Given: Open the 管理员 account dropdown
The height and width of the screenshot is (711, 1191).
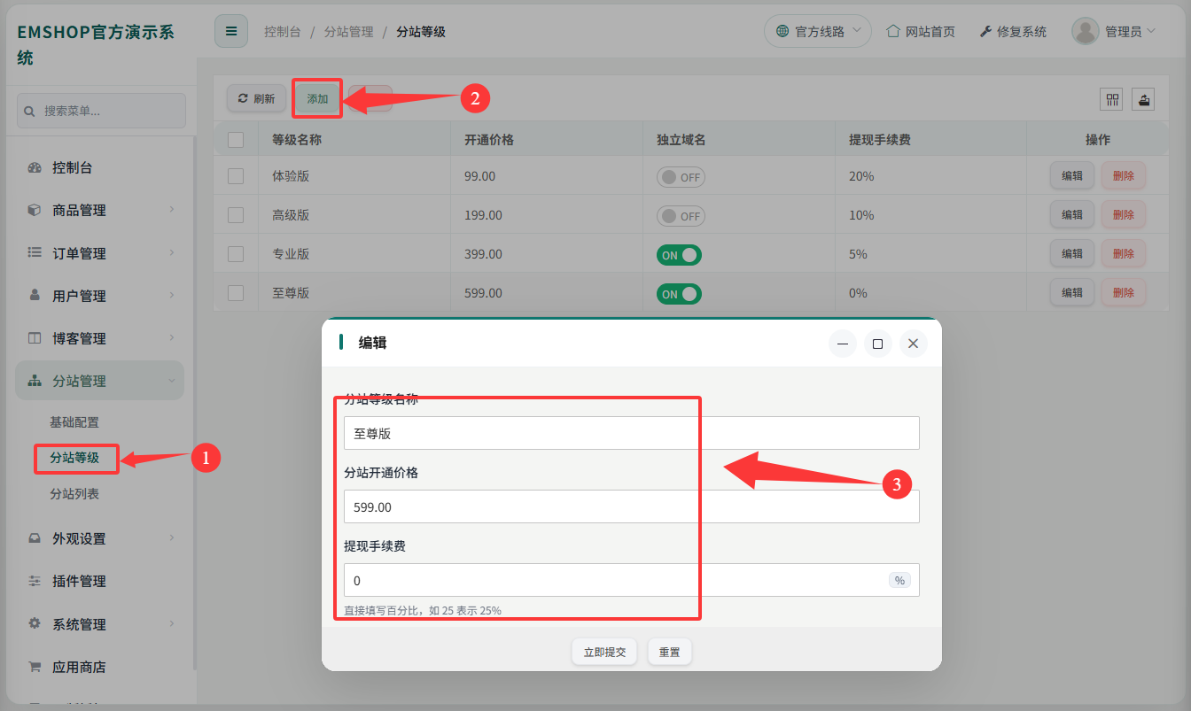Looking at the screenshot, I should (x=1114, y=30).
